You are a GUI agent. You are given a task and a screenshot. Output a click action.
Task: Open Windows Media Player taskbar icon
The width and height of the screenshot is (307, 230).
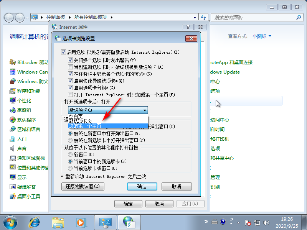click(81, 223)
